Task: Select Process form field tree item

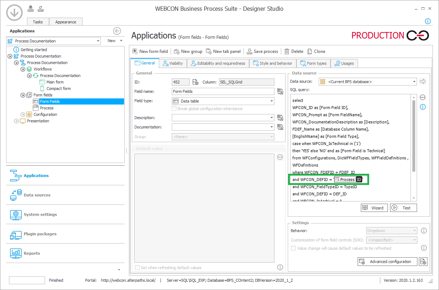Action: tap(46, 108)
